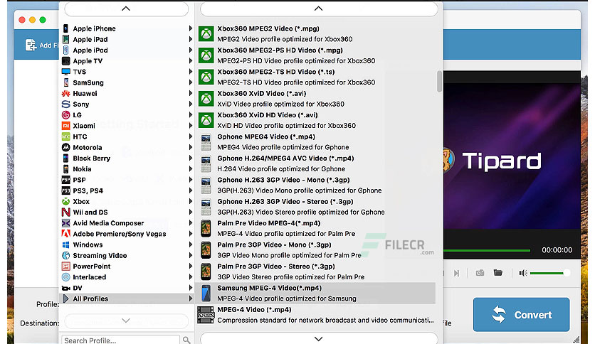Expand the Nokia submenu arrow
This screenshot has height=344, width=595.
(191, 169)
